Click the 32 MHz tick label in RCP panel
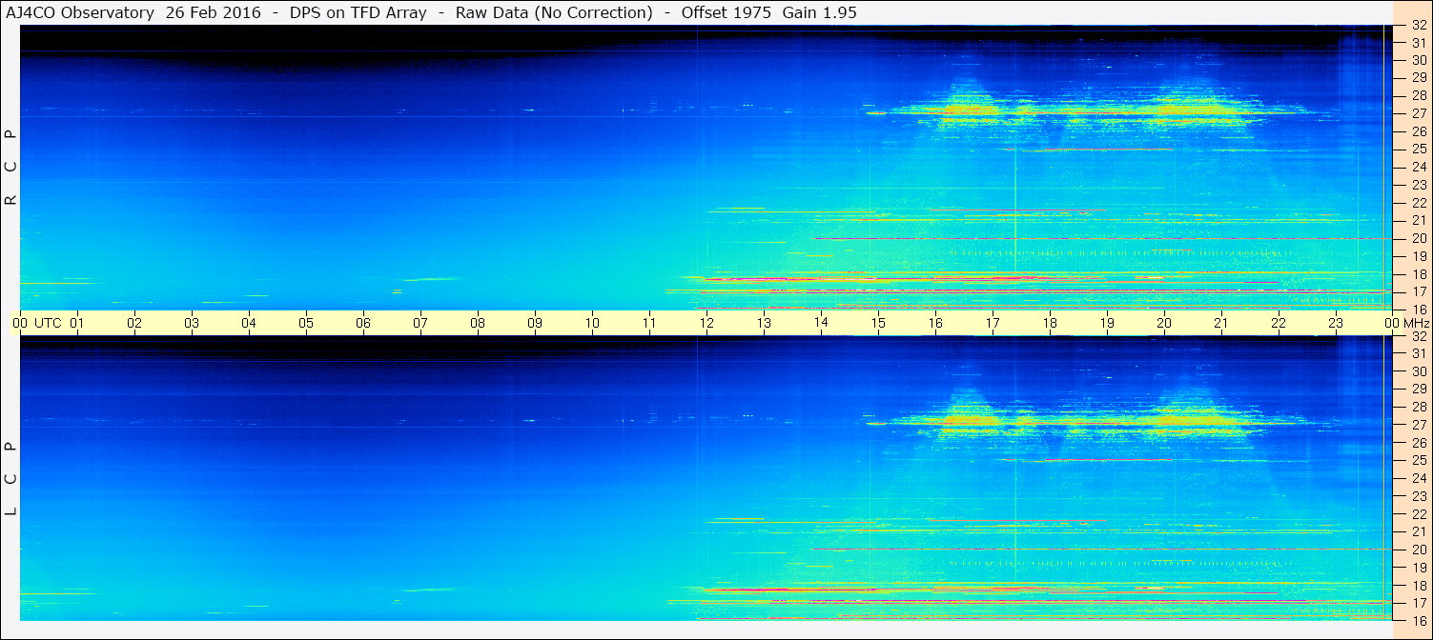Image resolution: width=1433 pixels, height=640 pixels. [x=1419, y=26]
